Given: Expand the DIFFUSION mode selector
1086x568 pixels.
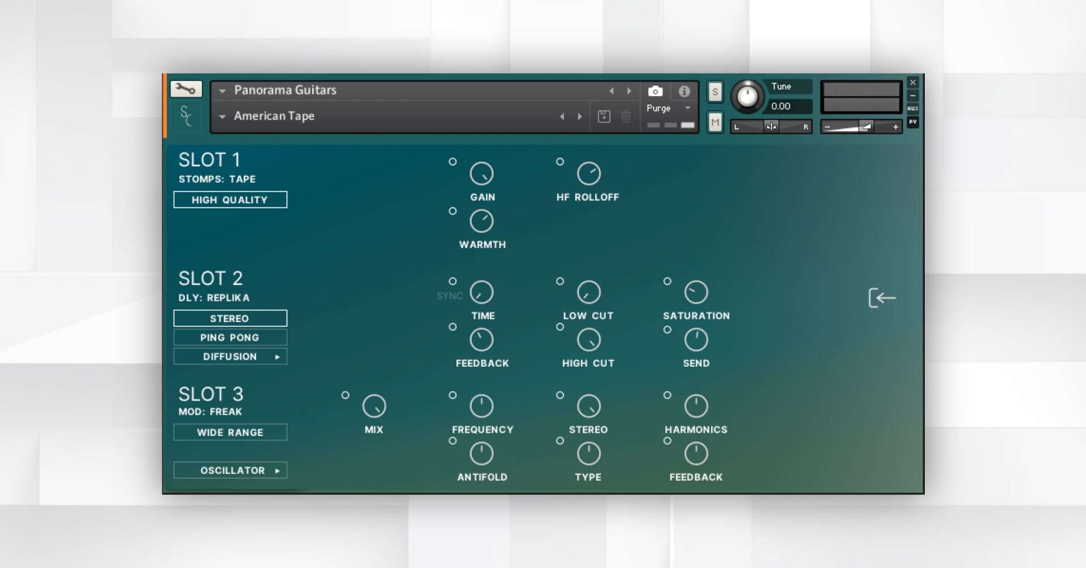Looking at the screenshot, I should tap(230, 357).
